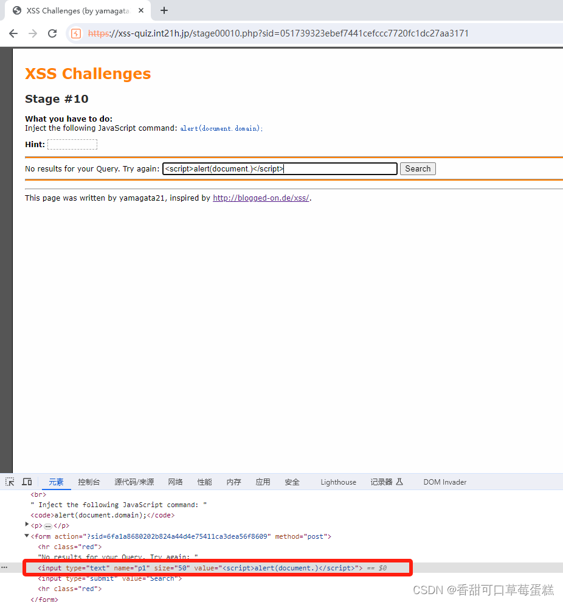563x602 pixels.
Task: Collapse the form element node
Action: 27,536
